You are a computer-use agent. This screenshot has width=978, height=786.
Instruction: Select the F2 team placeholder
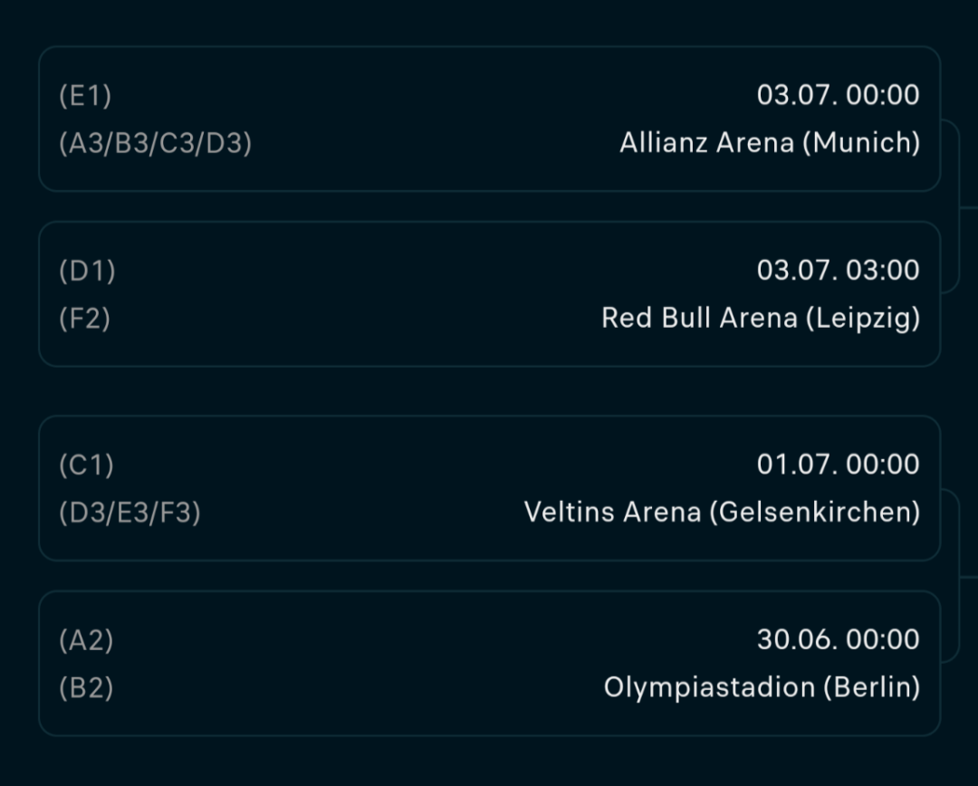(x=85, y=318)
